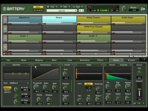This screenshot has height=111, width=148.
Task: Adjust the Master volume knob in header
Action: pos(124,9)
